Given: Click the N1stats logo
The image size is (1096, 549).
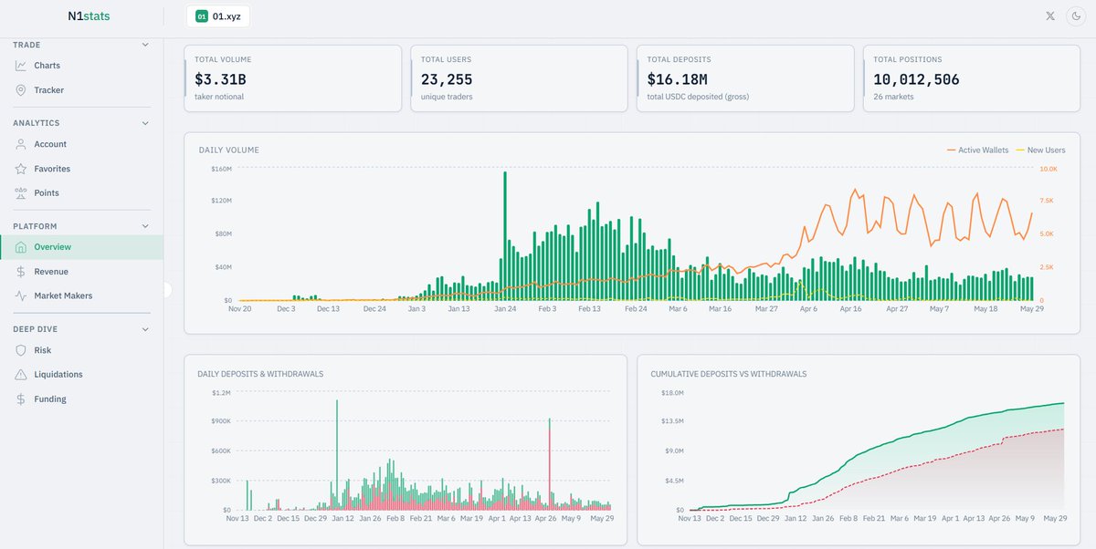Looking at the screenshot, I should click(89, 16).
